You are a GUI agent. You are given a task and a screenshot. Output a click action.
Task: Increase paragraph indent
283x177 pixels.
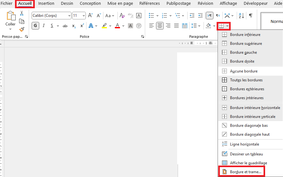(200, 16)
